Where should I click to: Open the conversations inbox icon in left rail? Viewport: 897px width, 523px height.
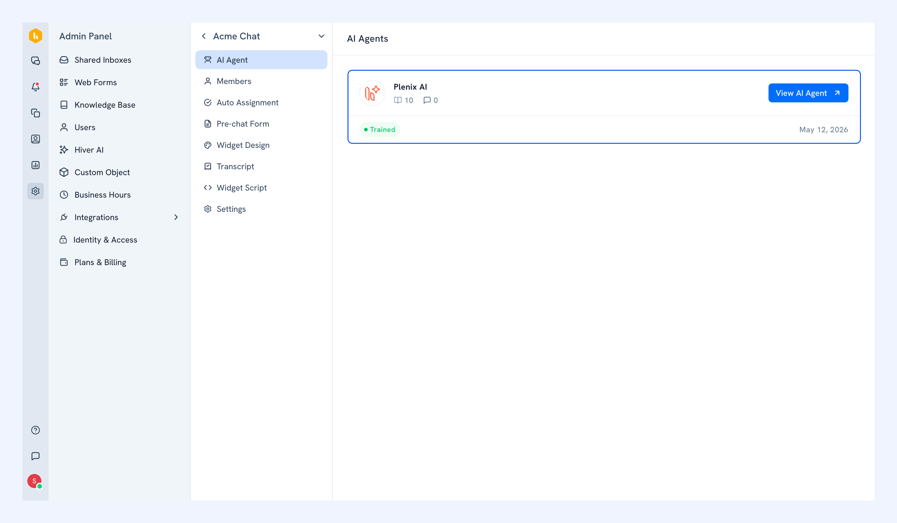(x=35, y=61)
